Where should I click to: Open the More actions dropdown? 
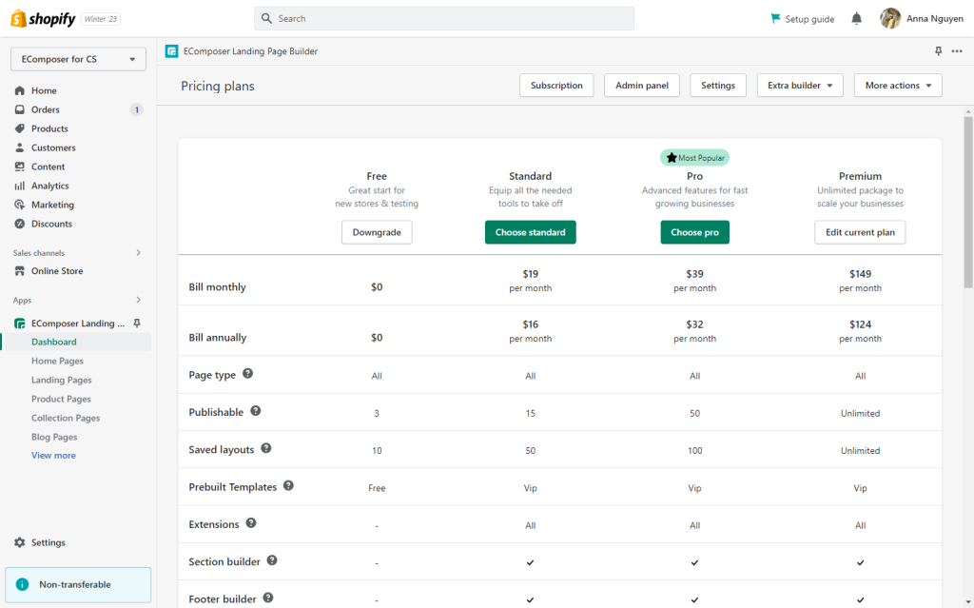pos(898,86)
